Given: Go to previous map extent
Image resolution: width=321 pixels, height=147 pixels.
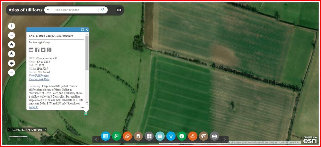Looking at the screenshot, I should [12, 63].
